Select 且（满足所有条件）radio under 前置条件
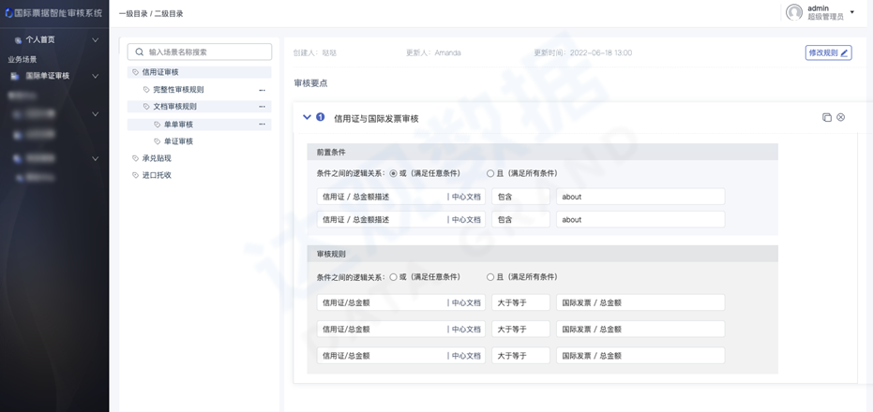873x412 pixels. [490, 173]
